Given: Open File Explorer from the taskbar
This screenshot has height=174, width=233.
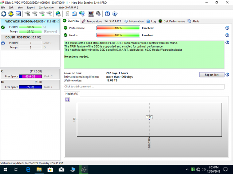Looking at the screenshot, I should pos(39,169).
